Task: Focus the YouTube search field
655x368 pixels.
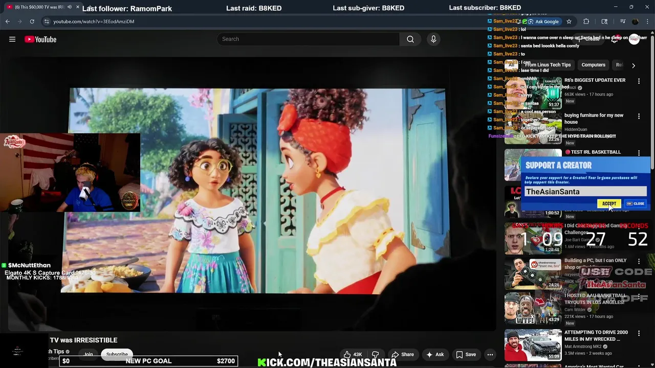Action: (x=308, y=39)
